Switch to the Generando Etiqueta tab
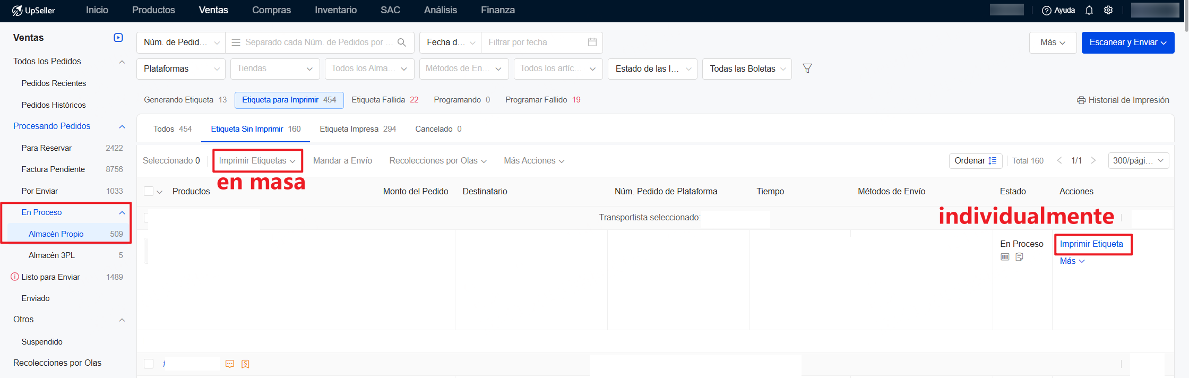Viewport: 1189px width, 378px height. pos(185,100)
